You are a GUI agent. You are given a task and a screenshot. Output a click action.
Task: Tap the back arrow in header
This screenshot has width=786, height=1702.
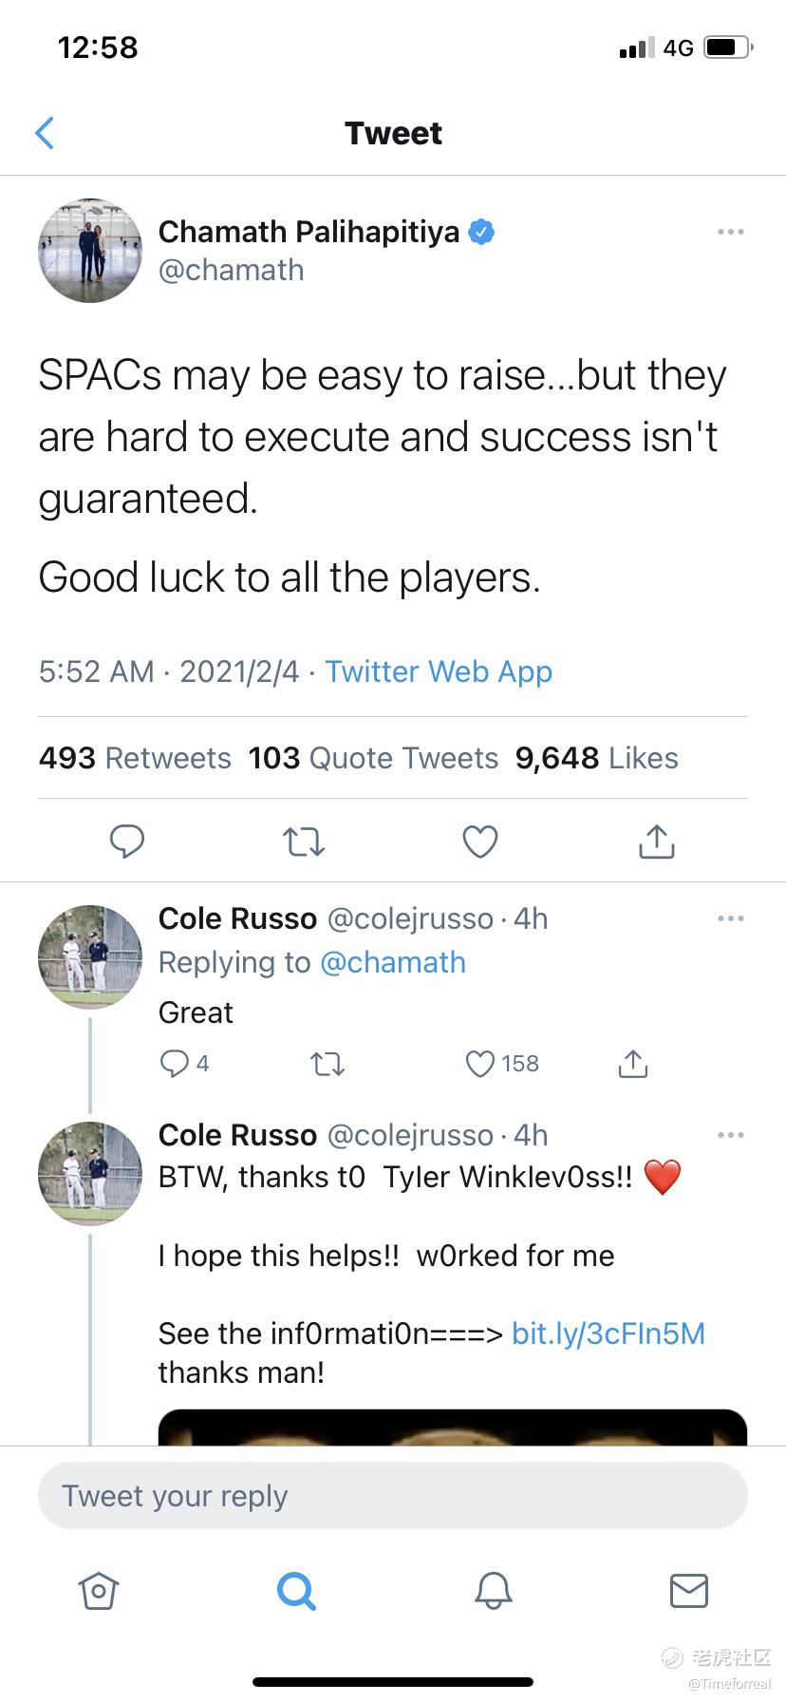click(x=44, y=133)
